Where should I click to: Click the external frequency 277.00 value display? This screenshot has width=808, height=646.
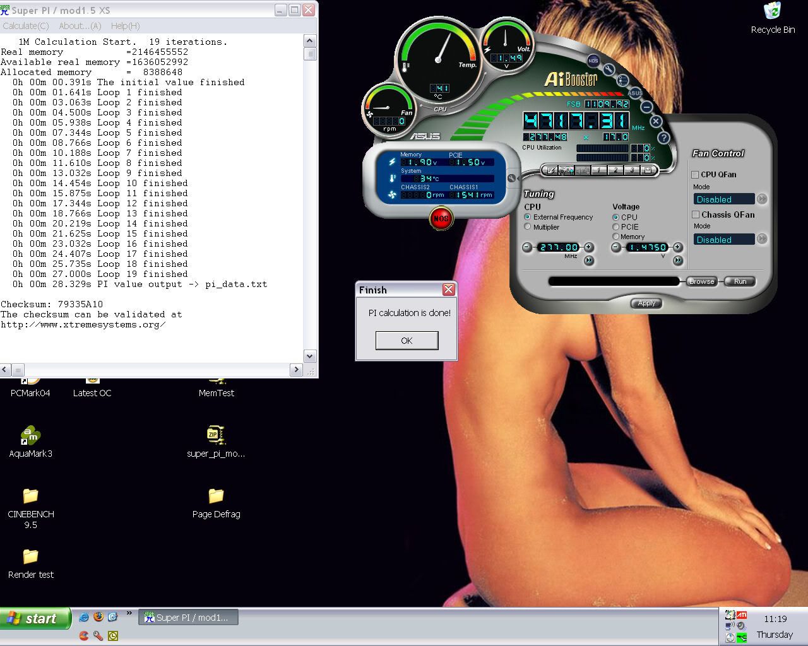pos(558,247)
